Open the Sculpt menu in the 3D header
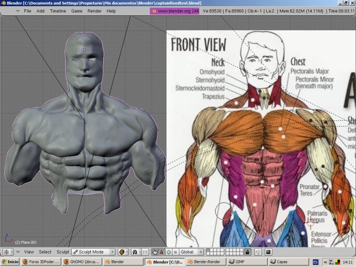This screenshot has height=267, width=356. [x=63, y=252]
